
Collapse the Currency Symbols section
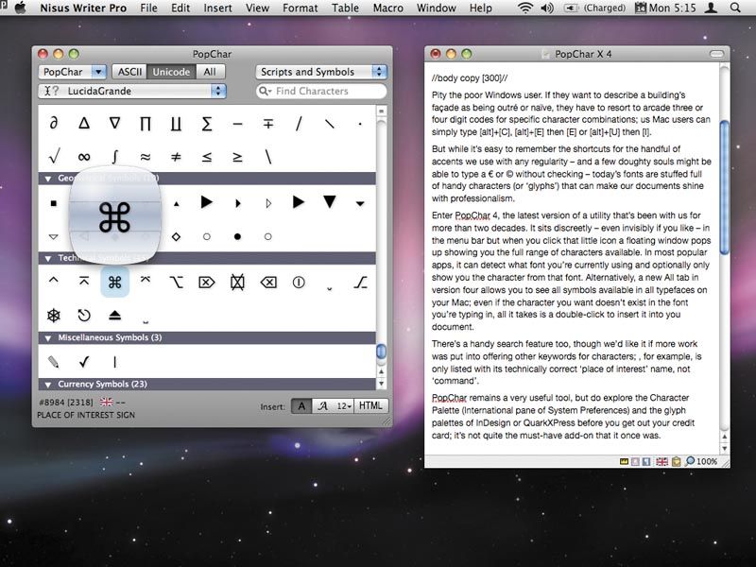coord(48,385)
